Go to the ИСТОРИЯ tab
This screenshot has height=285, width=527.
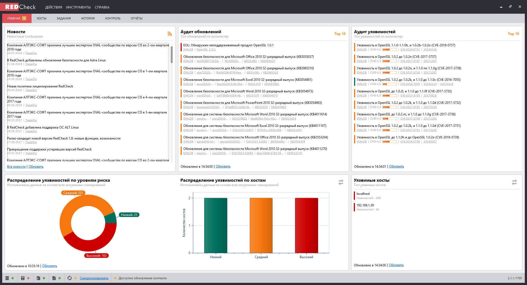tap(88, 18)
